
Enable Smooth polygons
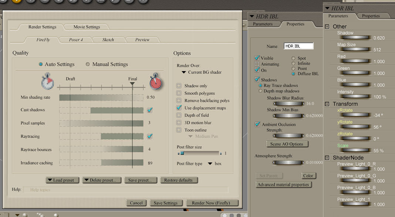(179, 93)
